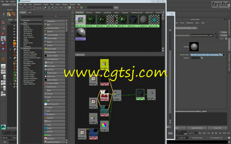Select the shaderGlow material swatch
The width and height of the screenshot is (231, 144).
pos(81,34)
